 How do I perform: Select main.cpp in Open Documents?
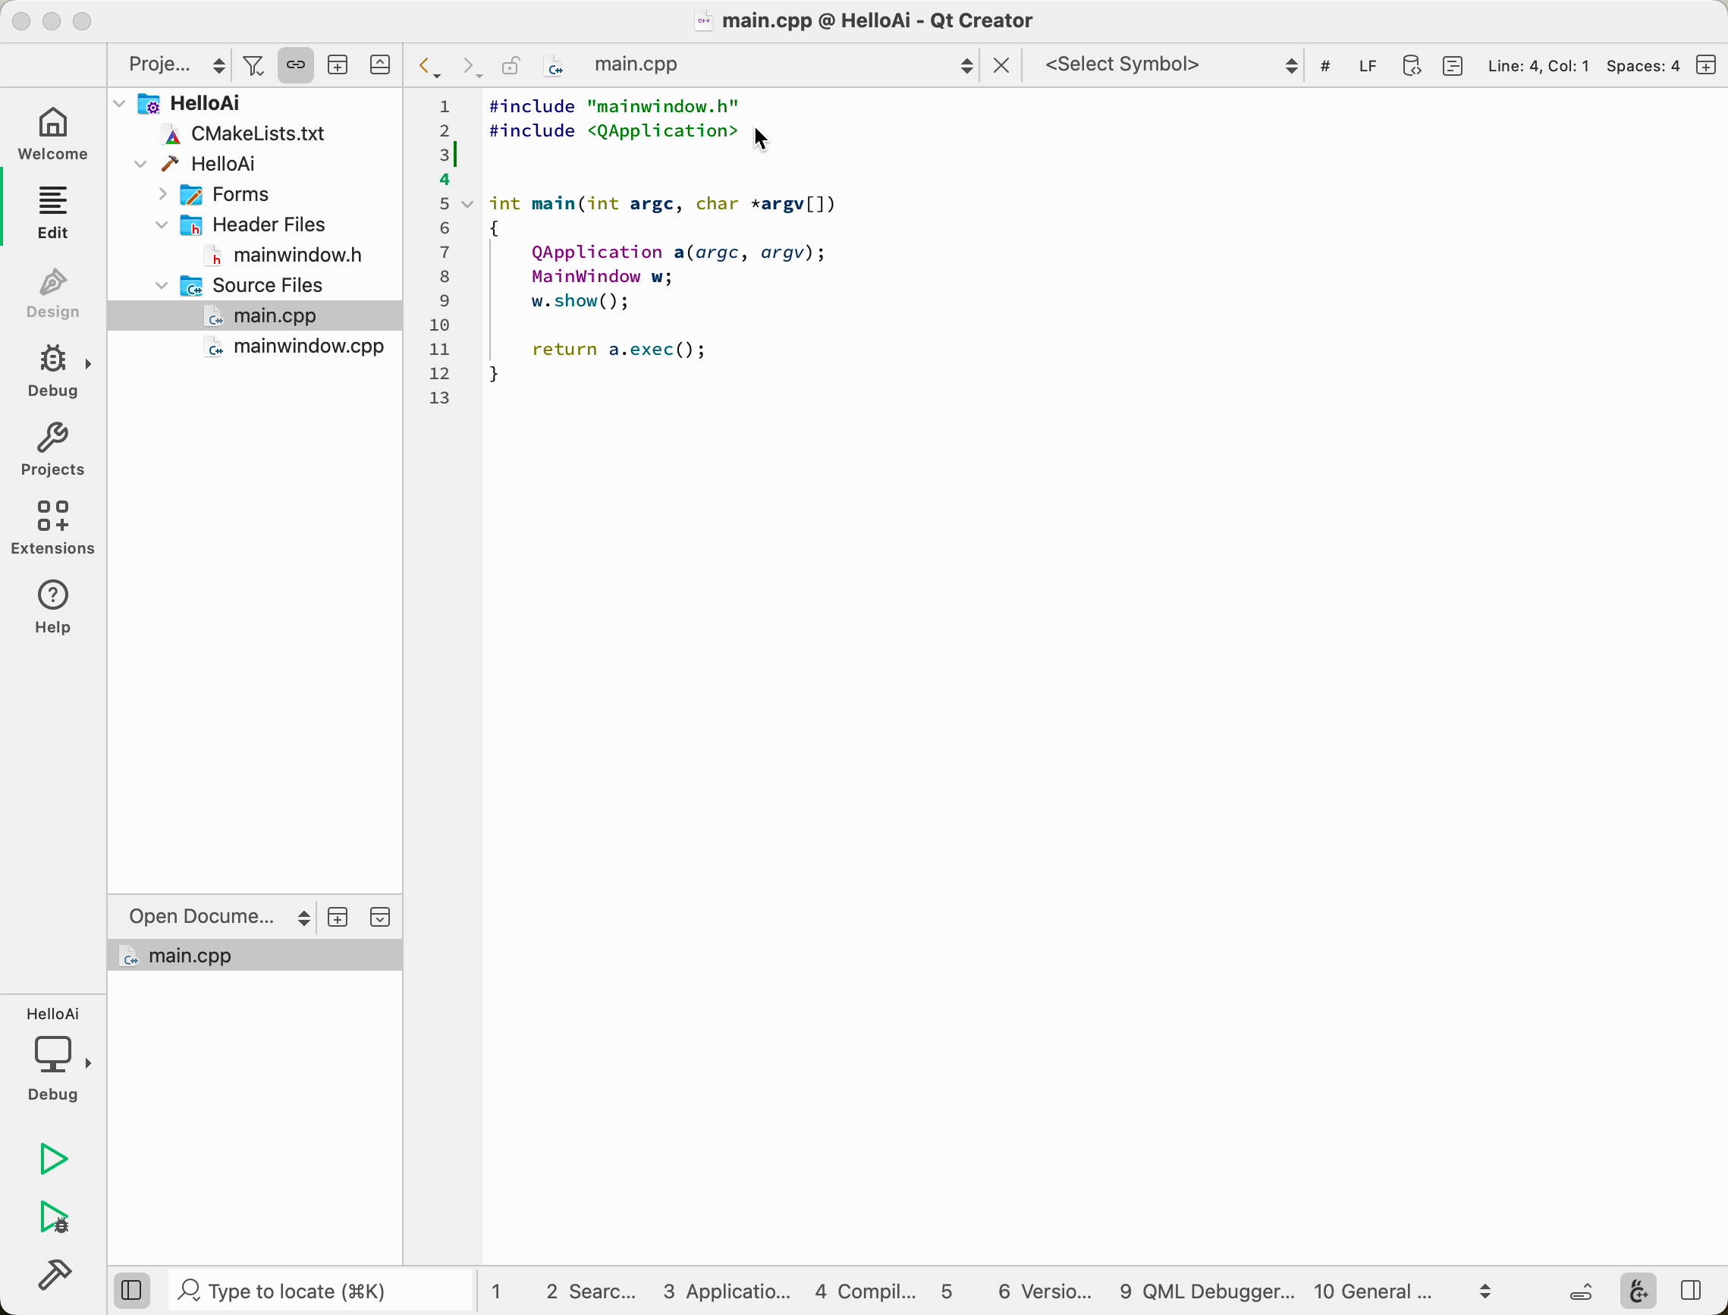[x=254, y=956]
